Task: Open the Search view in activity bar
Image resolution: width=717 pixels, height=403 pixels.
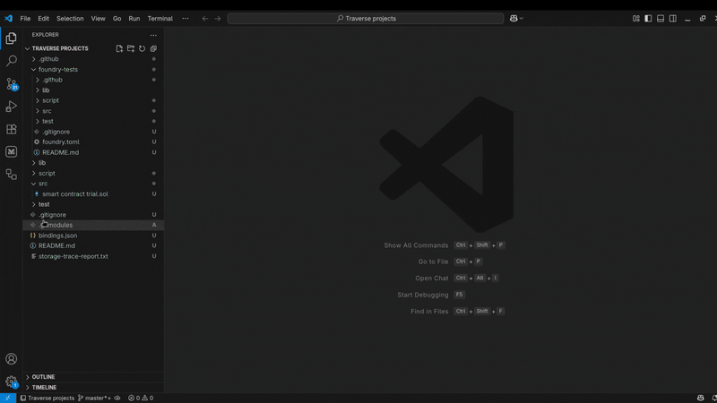Action: click(11, 61)
